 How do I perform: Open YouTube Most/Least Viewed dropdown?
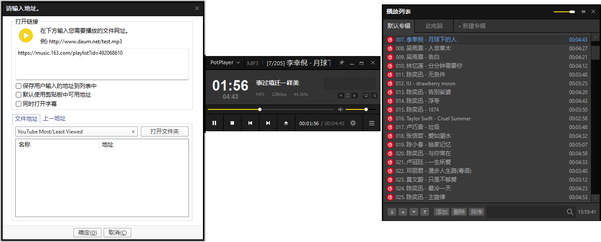(x=77, y=131)
